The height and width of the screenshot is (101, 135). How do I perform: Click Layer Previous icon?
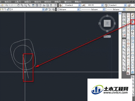50,9
